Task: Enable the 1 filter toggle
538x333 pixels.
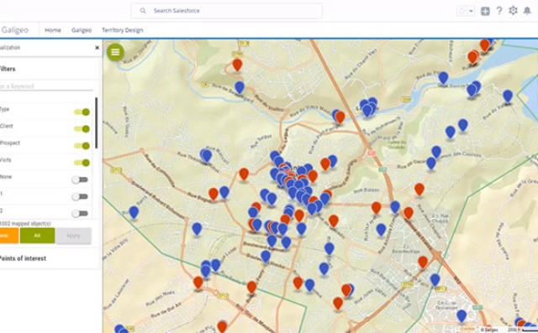Action: point(80,196)
